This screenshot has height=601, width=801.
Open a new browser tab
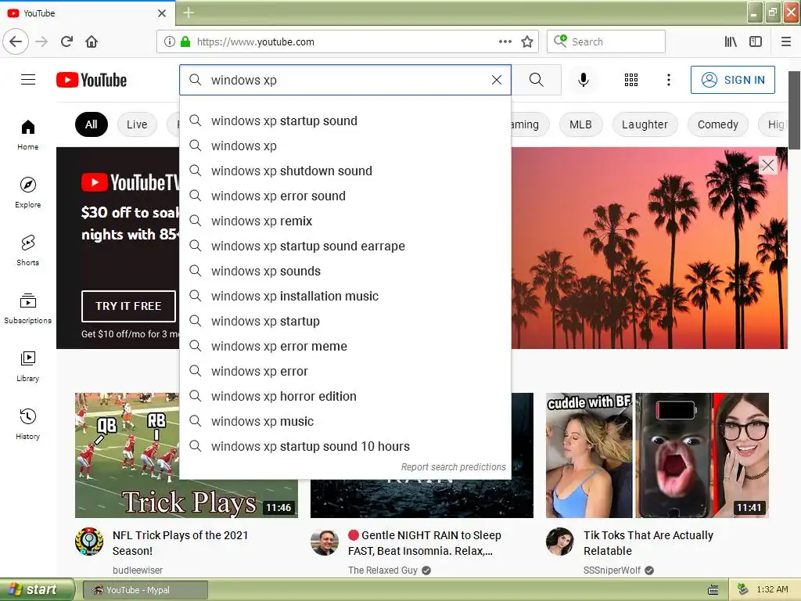[189, 13]
